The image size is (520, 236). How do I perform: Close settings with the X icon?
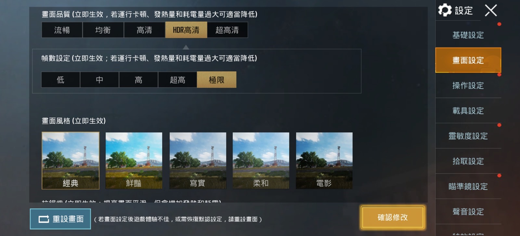click(x=491, y=10)
